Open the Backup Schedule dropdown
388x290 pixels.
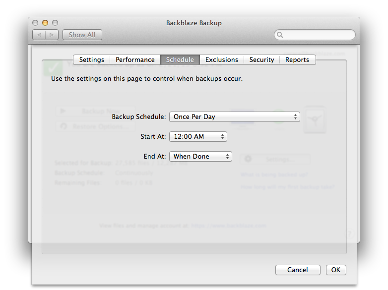click(235, 116)
